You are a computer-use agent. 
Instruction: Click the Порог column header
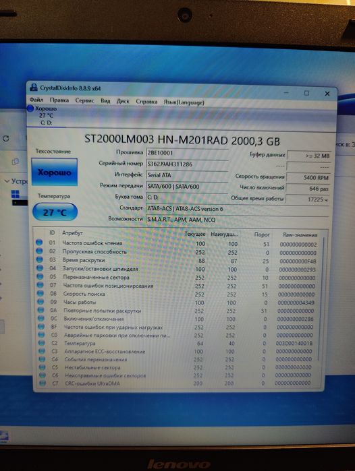[262, 234]
